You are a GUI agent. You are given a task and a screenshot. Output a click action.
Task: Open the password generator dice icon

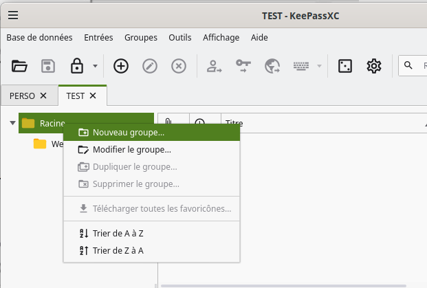pos(345,66)
